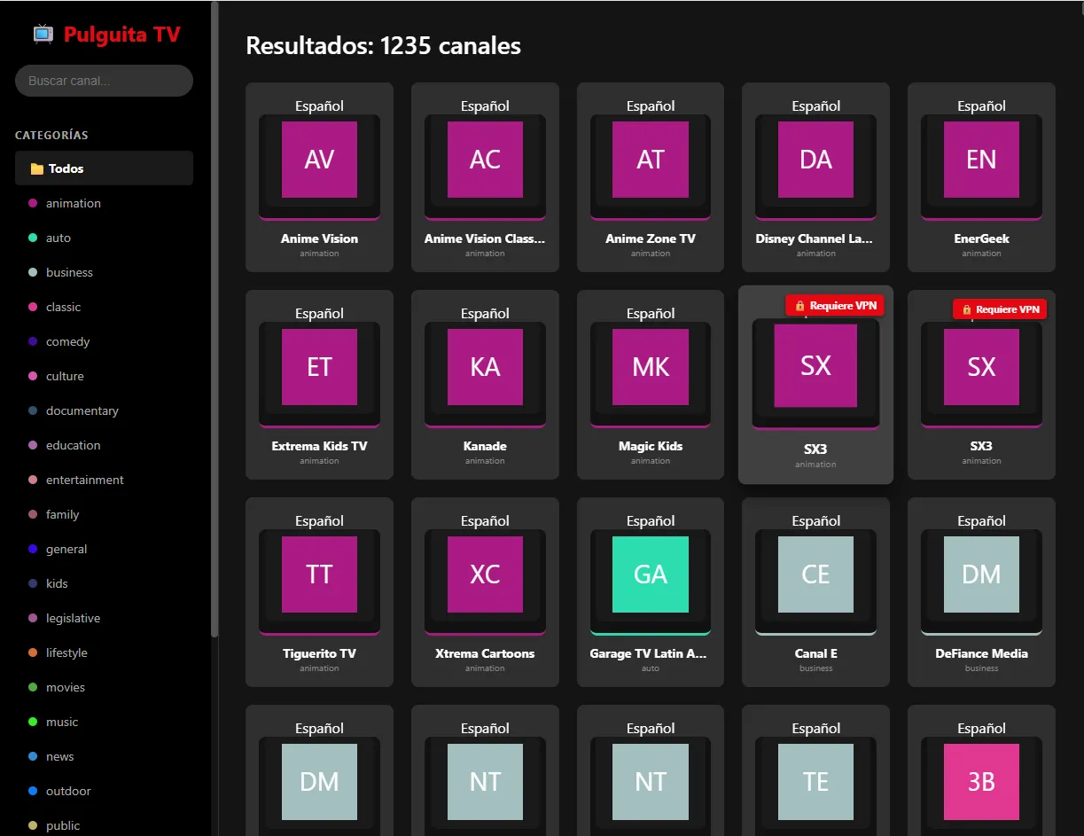Open the DeFiance Media channel card
The width and height of the screenshot is (1084, 836).
[981, 591]
